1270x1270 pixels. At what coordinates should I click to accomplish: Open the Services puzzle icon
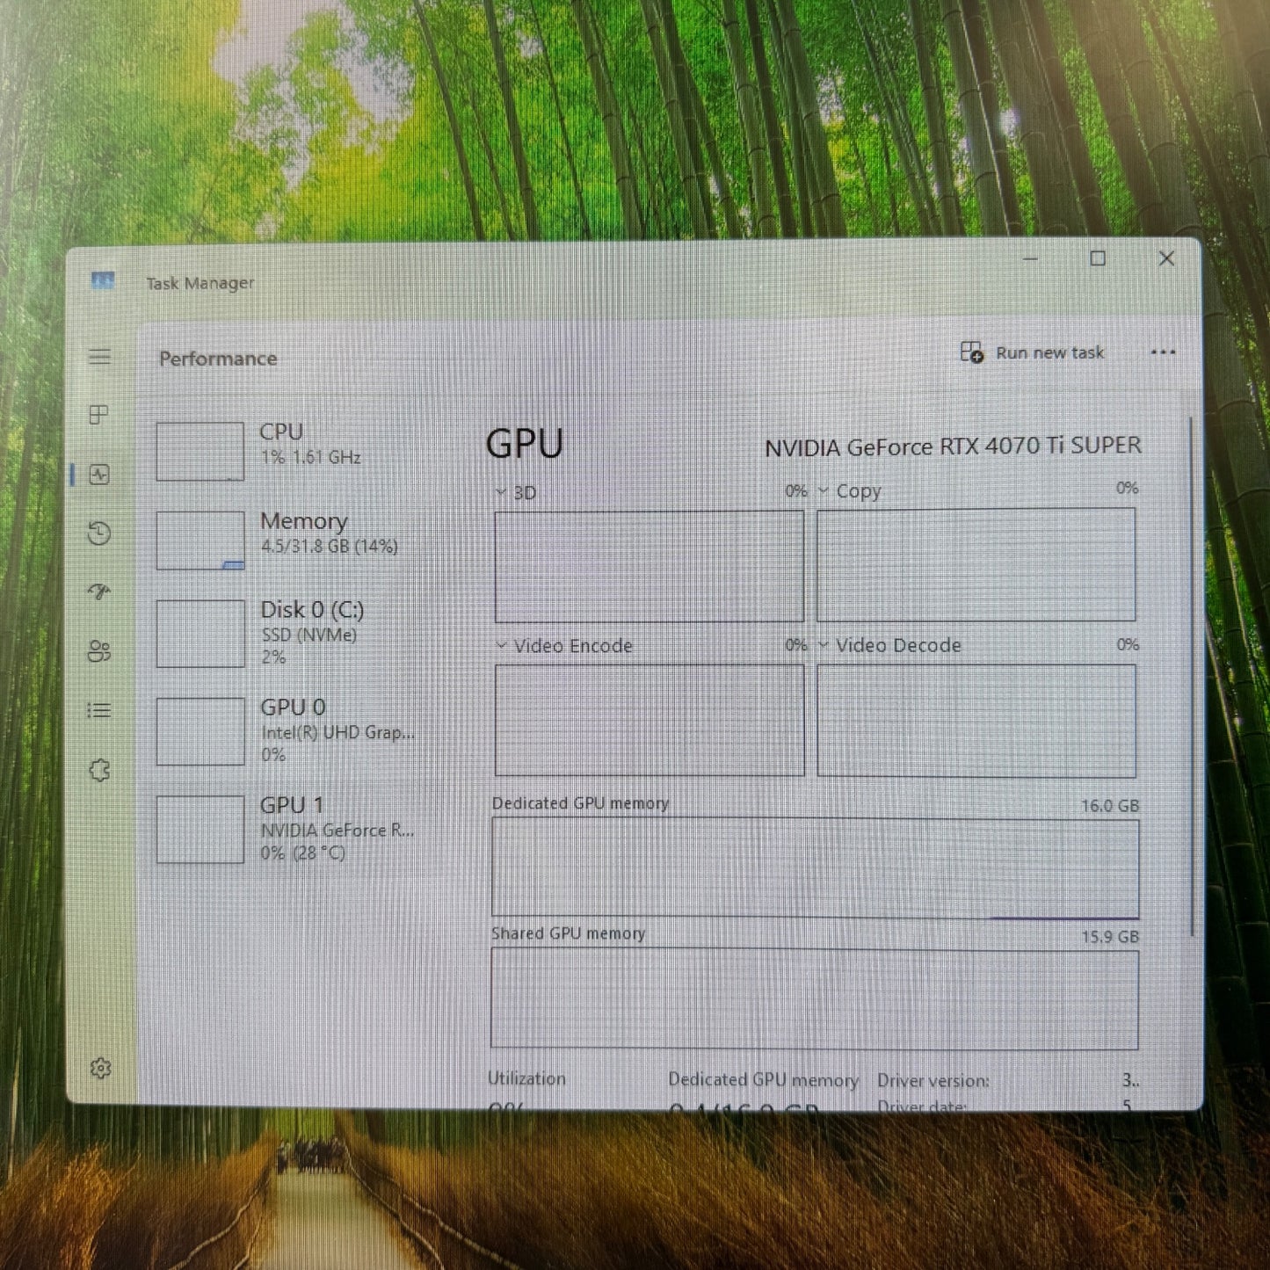[99, 771]
